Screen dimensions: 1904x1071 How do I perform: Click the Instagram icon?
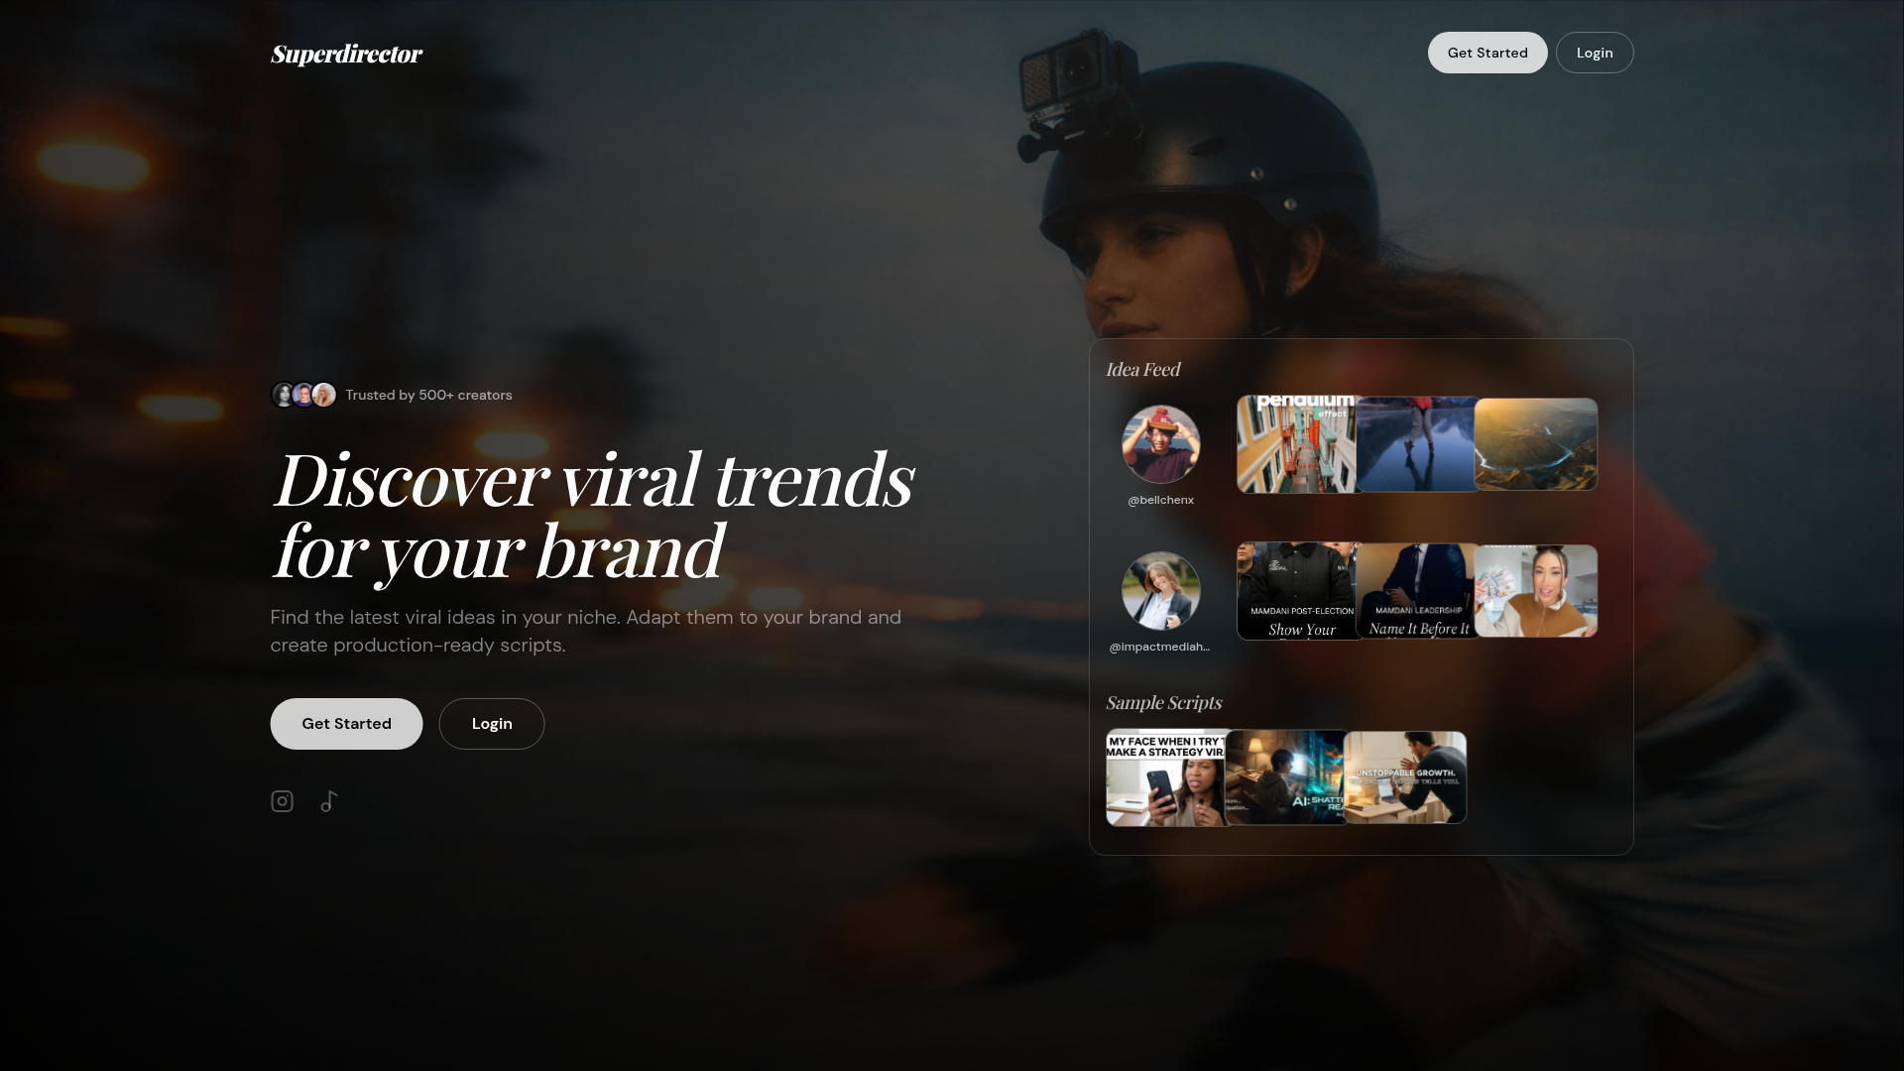click(282, 801)
